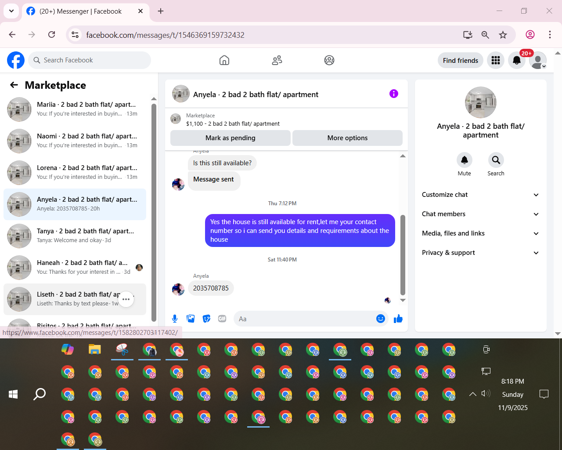The height and width of the screenshot is (450, 562).
Task: Open Naomi's apartment conversation
Action: pos(75,141)
